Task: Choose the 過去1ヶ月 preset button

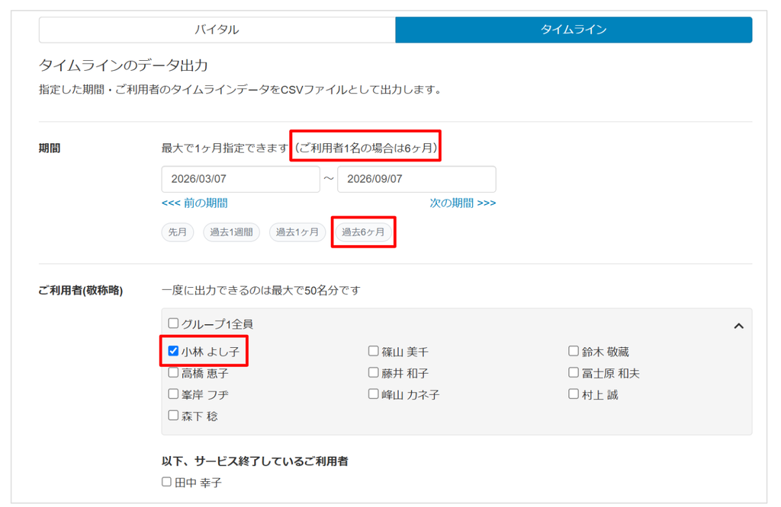Action: point(297,232)
